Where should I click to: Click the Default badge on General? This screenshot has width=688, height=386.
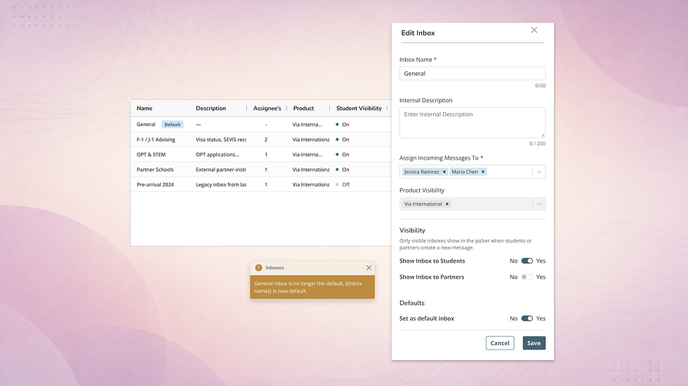coord(173,125)
